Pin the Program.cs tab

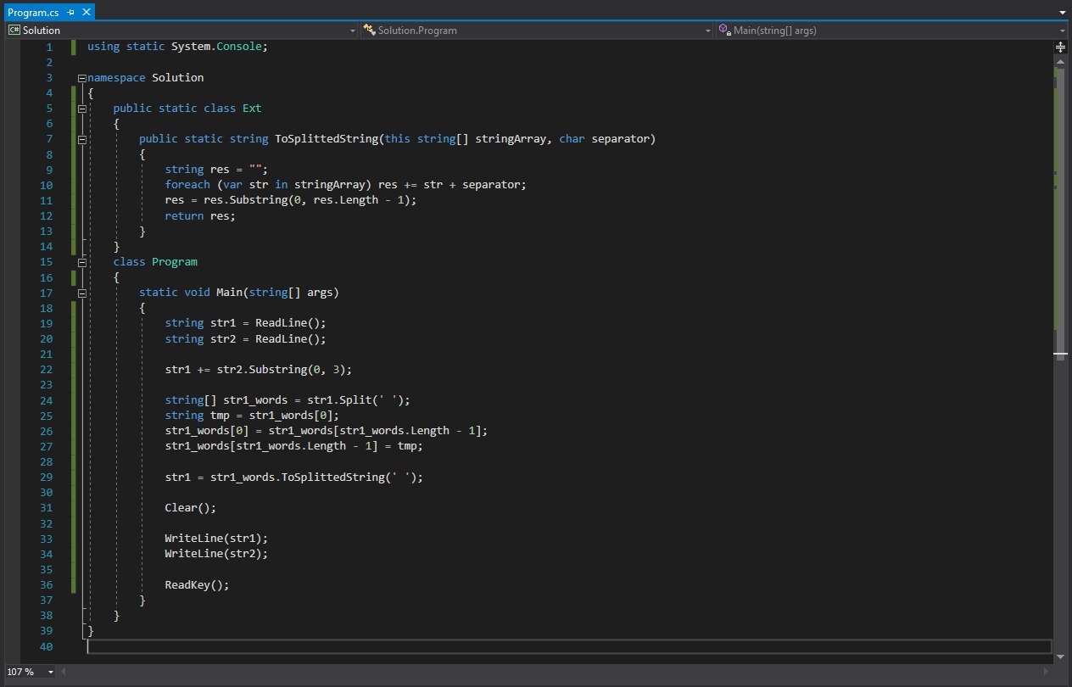71,12
